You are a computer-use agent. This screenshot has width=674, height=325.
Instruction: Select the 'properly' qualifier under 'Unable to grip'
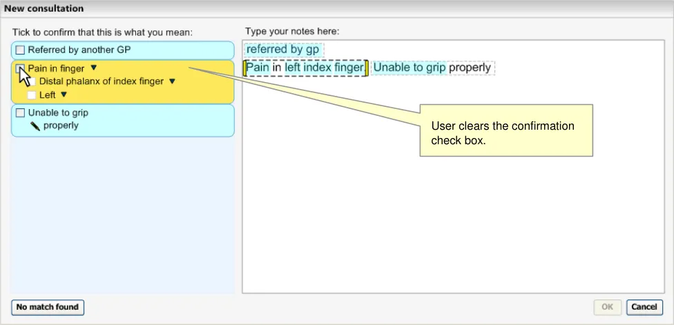click(x=61, y=126)
